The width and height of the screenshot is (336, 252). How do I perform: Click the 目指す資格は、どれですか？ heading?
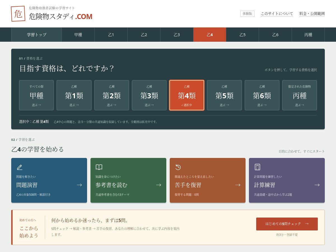[67, 69]
